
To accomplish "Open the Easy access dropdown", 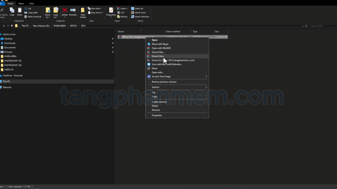I will [x=96, y=13].
